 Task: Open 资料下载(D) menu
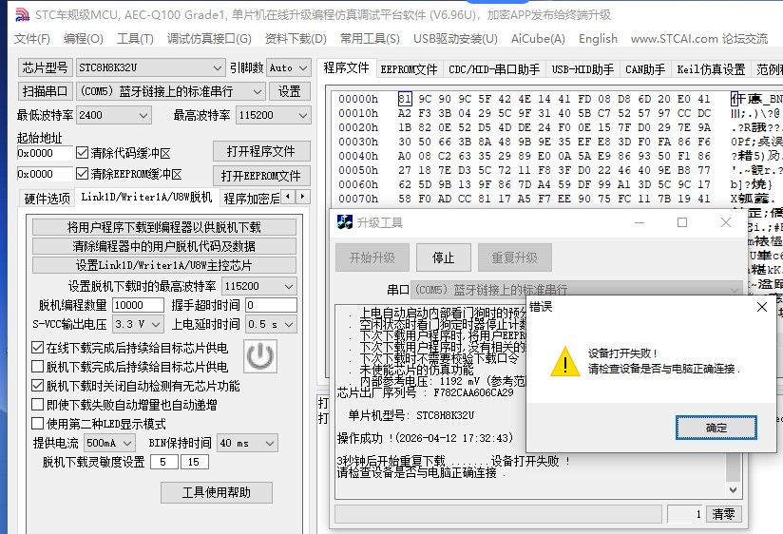pos(296,39)
